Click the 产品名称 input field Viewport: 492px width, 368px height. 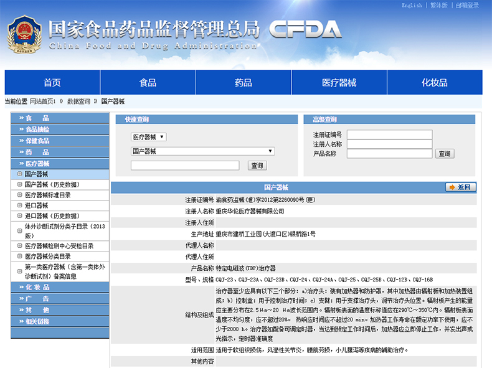pos(389,154)
